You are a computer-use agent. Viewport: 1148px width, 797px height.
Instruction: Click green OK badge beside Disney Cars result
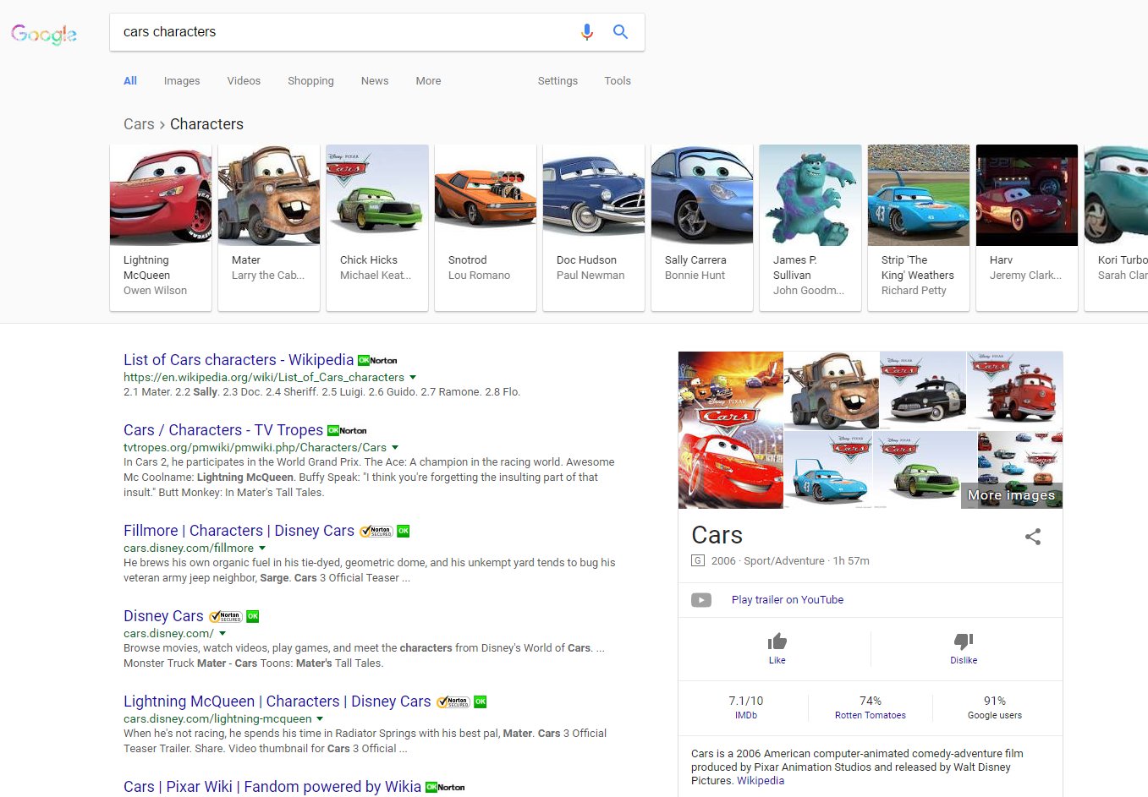[252, 616]
